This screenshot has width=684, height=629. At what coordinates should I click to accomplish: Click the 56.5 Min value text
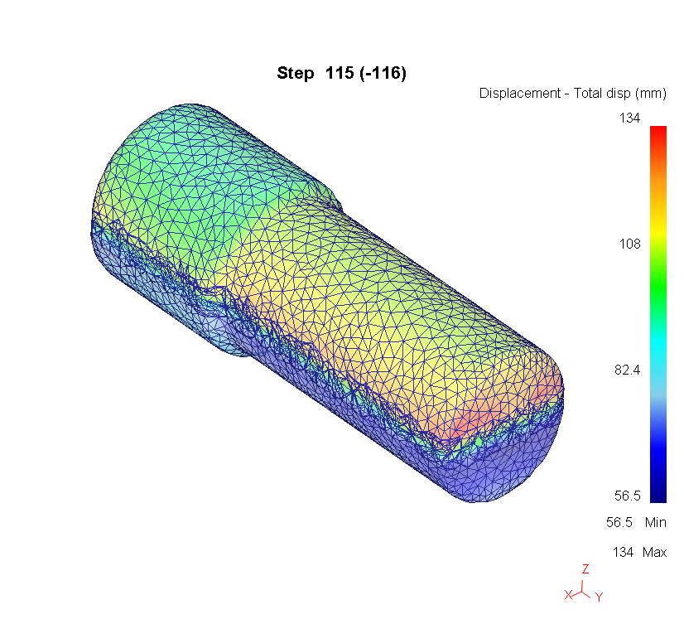coord(636,523)
